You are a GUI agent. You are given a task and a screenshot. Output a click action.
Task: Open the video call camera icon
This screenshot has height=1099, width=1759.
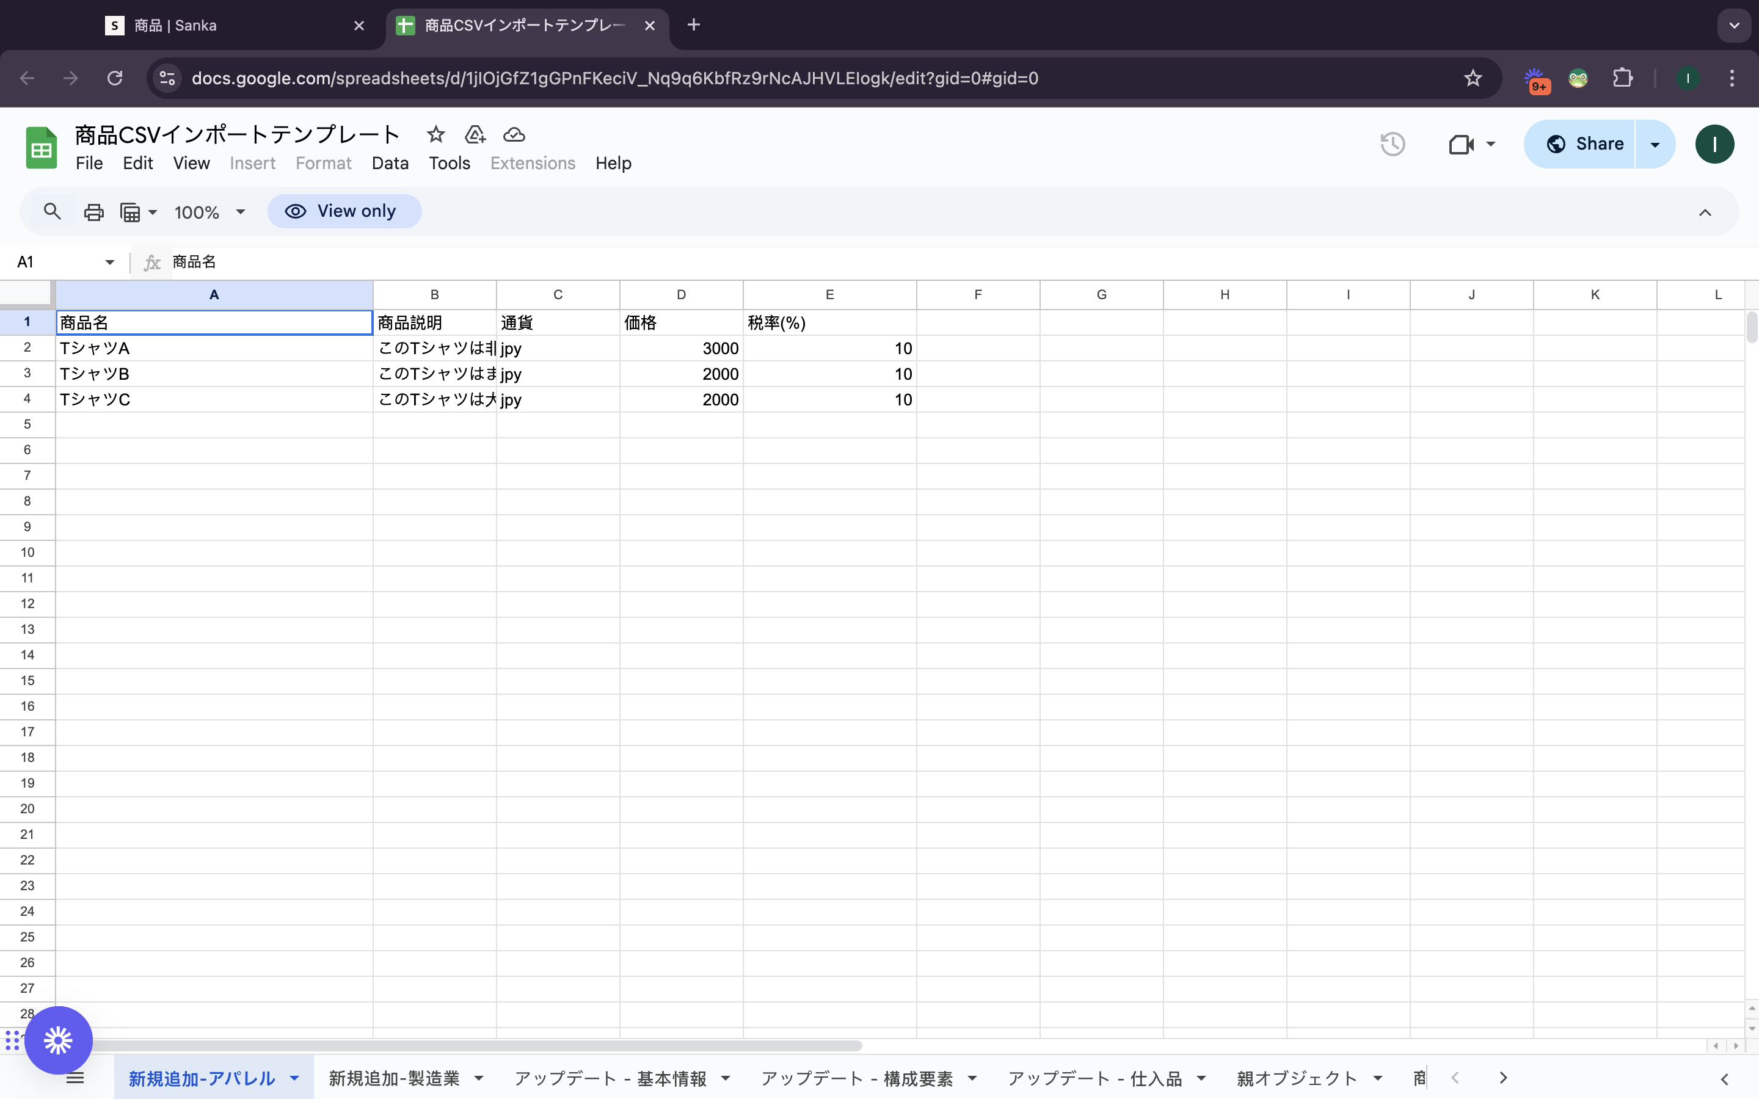click(x=1461, y=144)
